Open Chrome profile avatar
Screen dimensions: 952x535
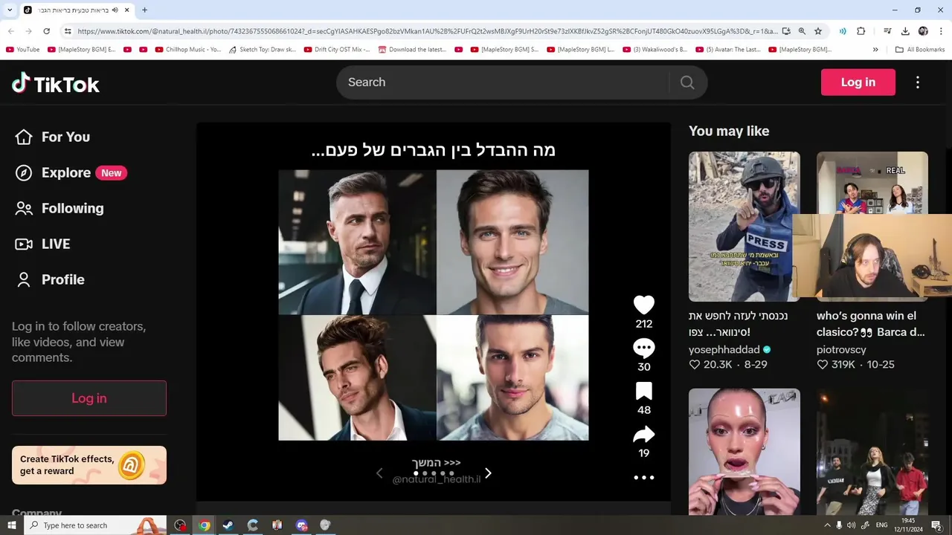923,31
